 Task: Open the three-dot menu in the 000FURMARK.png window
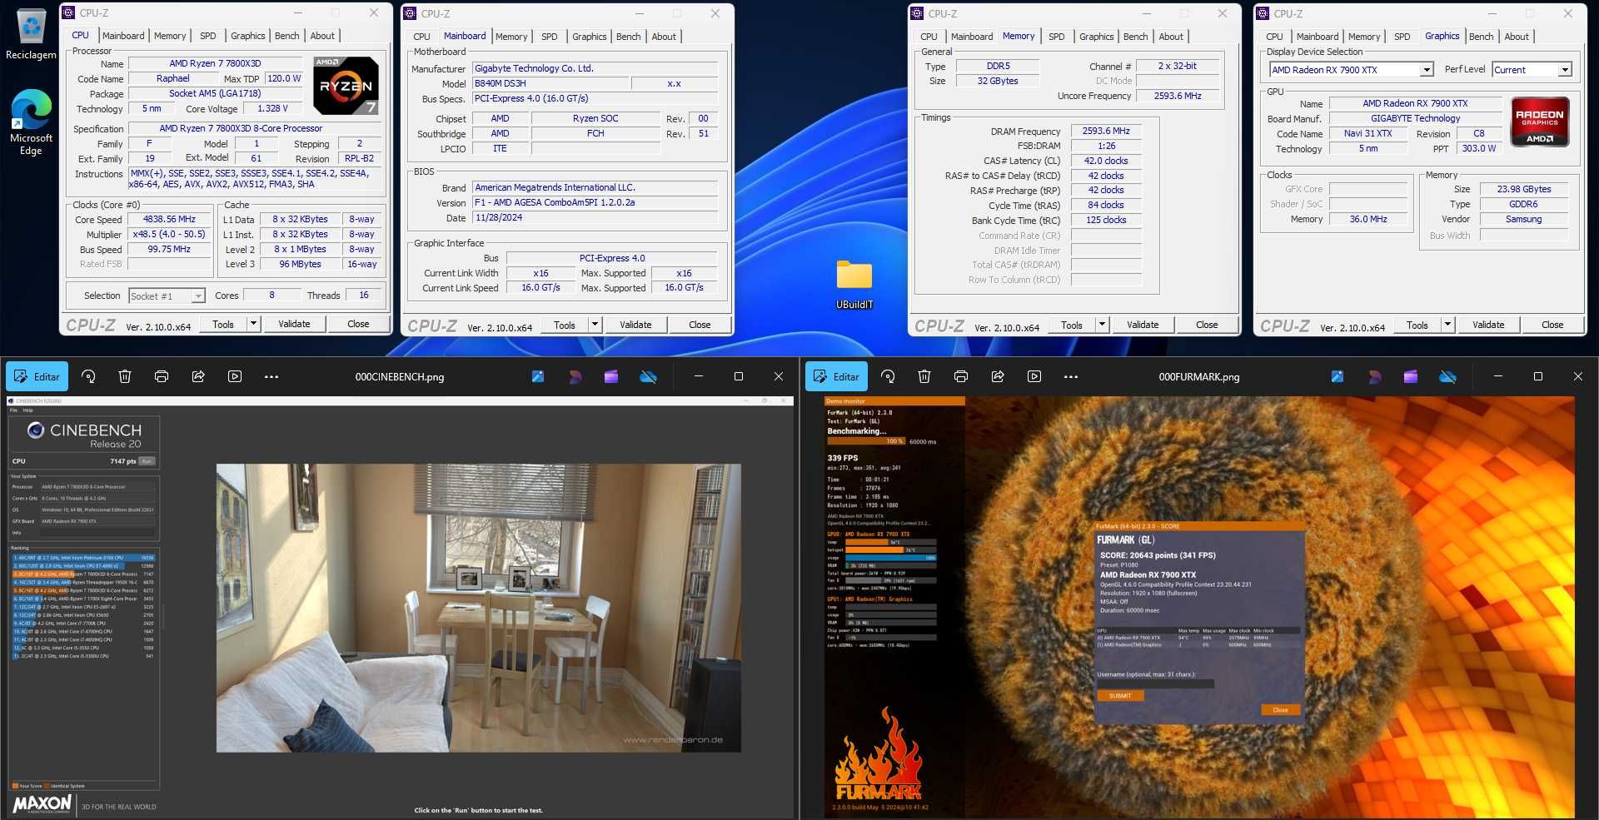point(1071,376)
